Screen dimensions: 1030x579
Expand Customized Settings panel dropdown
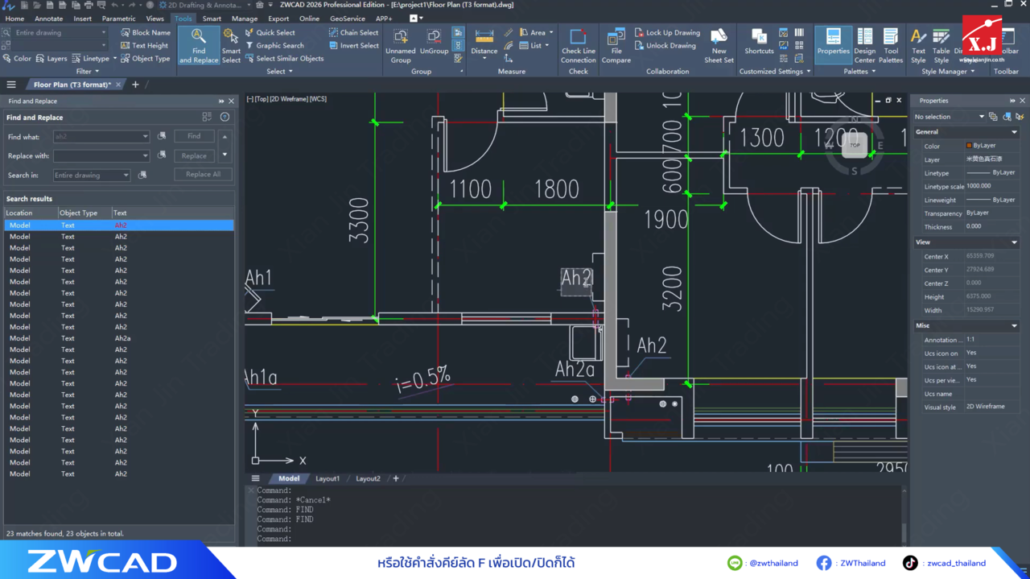774,72
